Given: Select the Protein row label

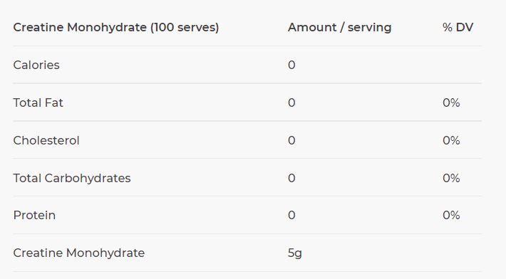Looking at the screenshot, I should 34,215.
